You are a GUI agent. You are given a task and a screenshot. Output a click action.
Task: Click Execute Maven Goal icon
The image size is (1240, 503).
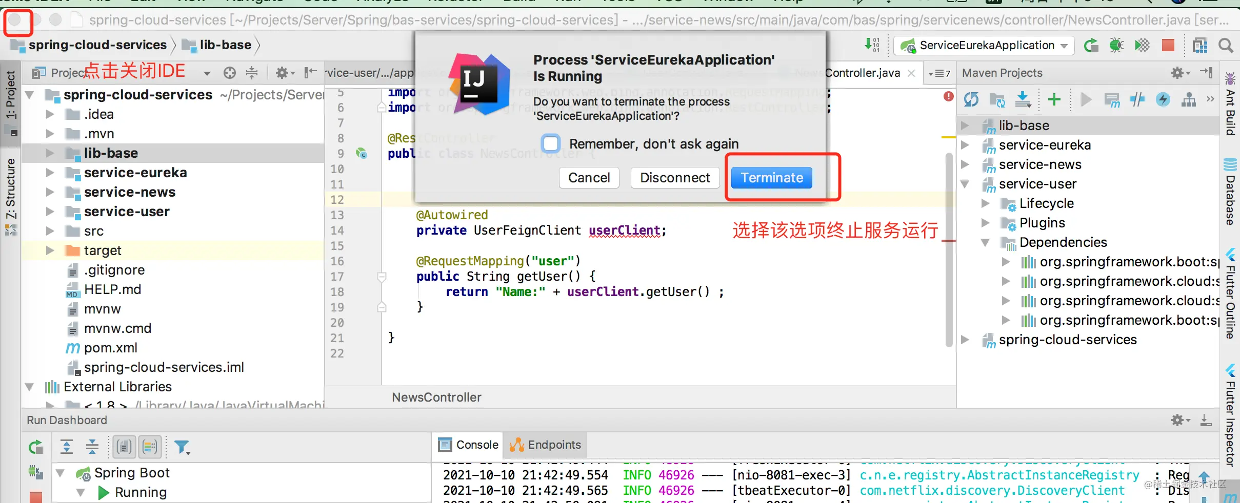[x=1112, y=99]
